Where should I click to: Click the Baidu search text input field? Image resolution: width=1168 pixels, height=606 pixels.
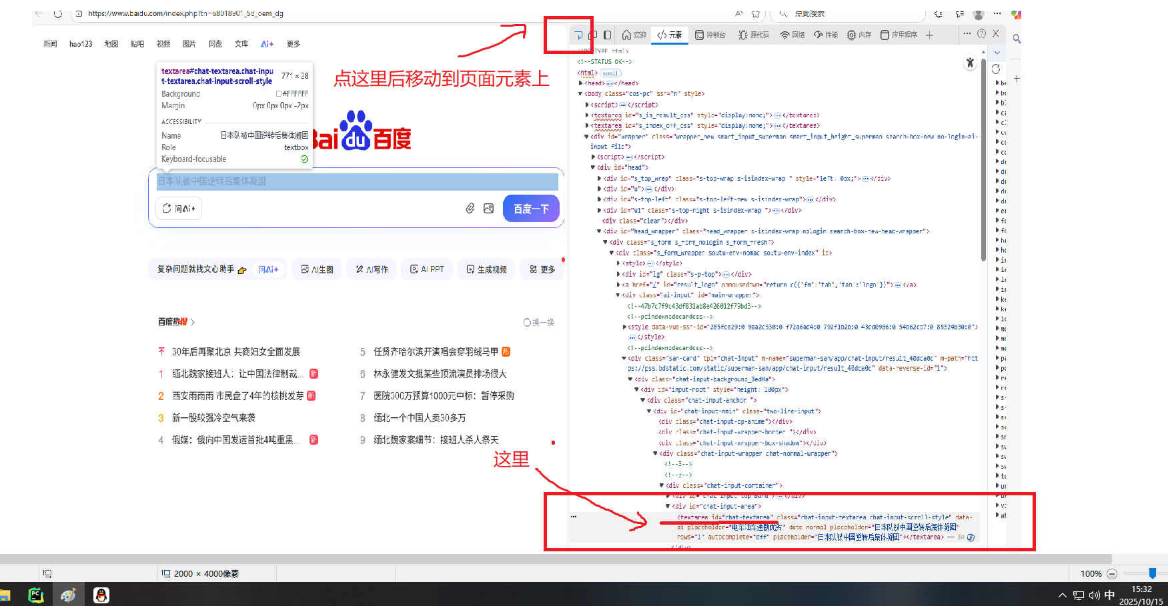pos(358,181)
